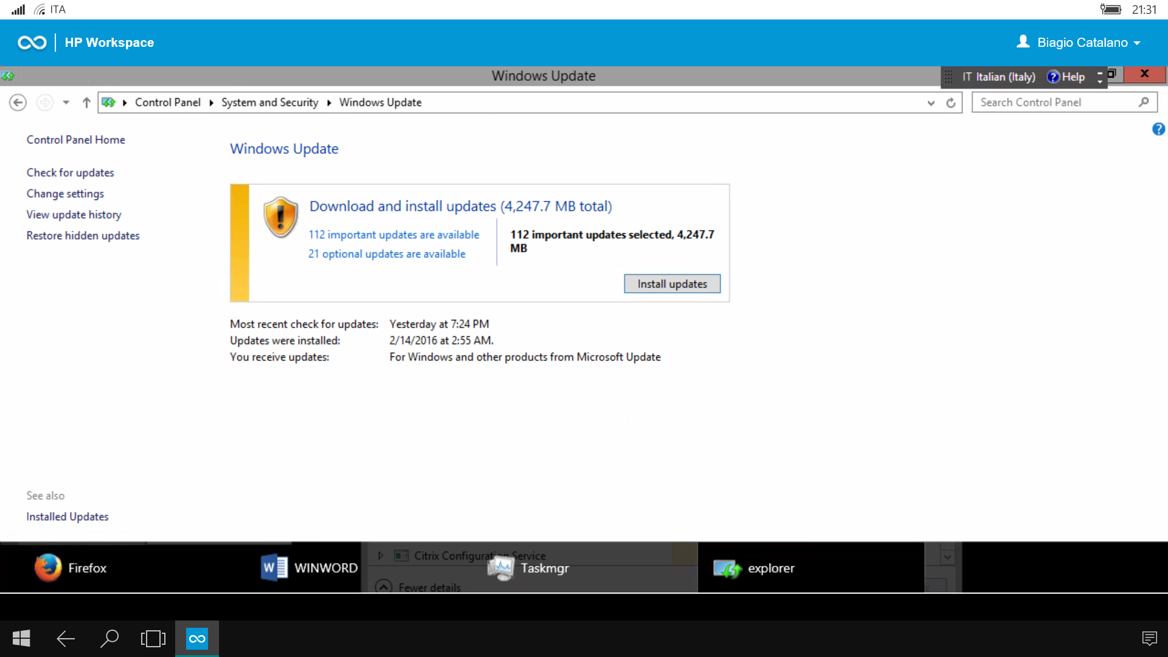Open Task View on the taskbar
This screenshot has width=1168, height=657.
(153, 638)
